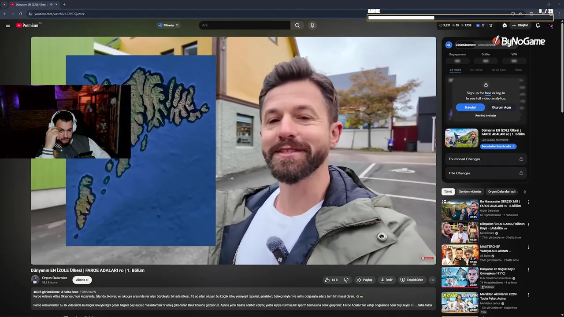Bookmark the page with star icon
564x317 pixels.
(x=520, y=14)
